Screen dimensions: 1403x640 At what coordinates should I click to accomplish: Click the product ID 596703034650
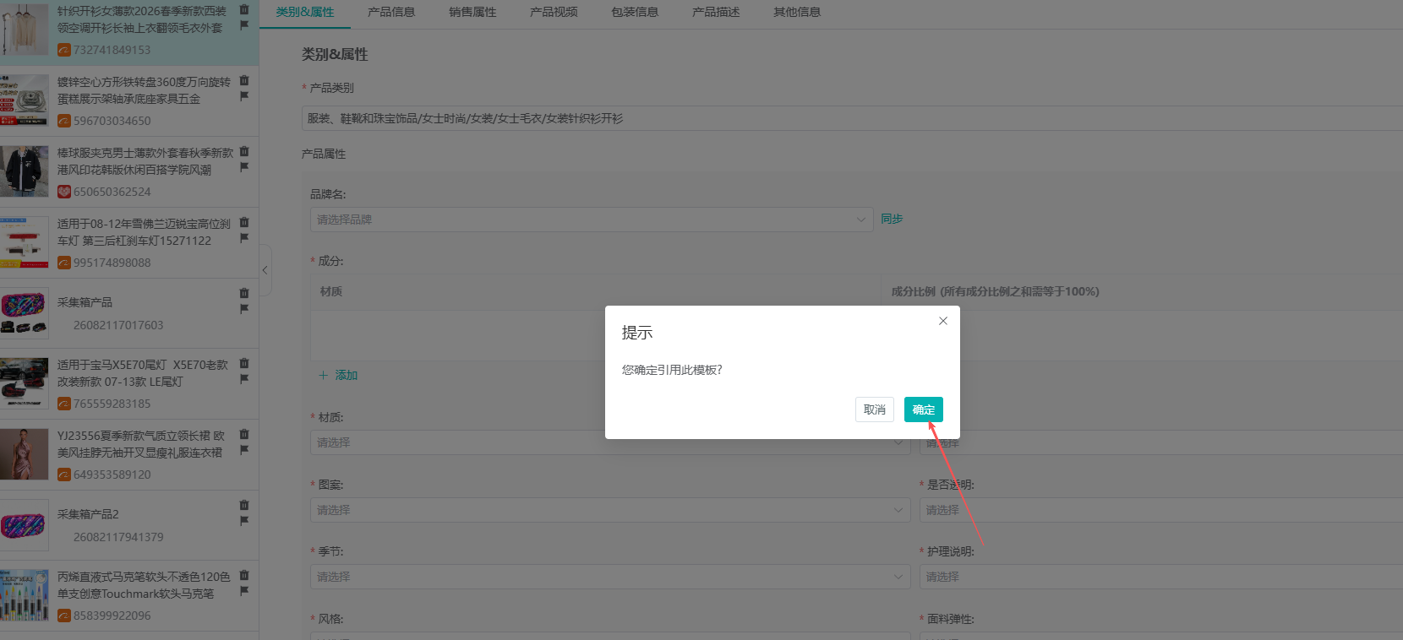pos(112,121)
